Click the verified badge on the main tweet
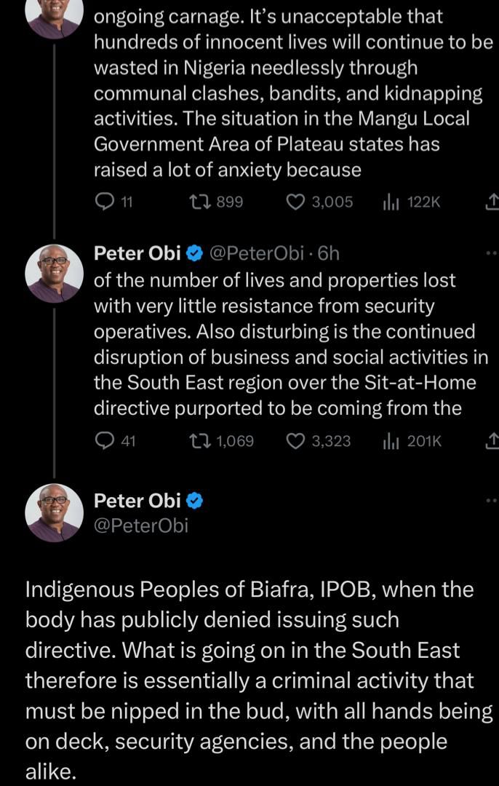This screenshot has width=499, height=786. click(x=195, y=501)
